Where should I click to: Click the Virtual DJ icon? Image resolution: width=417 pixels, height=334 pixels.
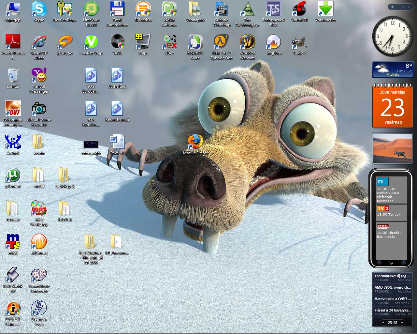coord(299,9)
